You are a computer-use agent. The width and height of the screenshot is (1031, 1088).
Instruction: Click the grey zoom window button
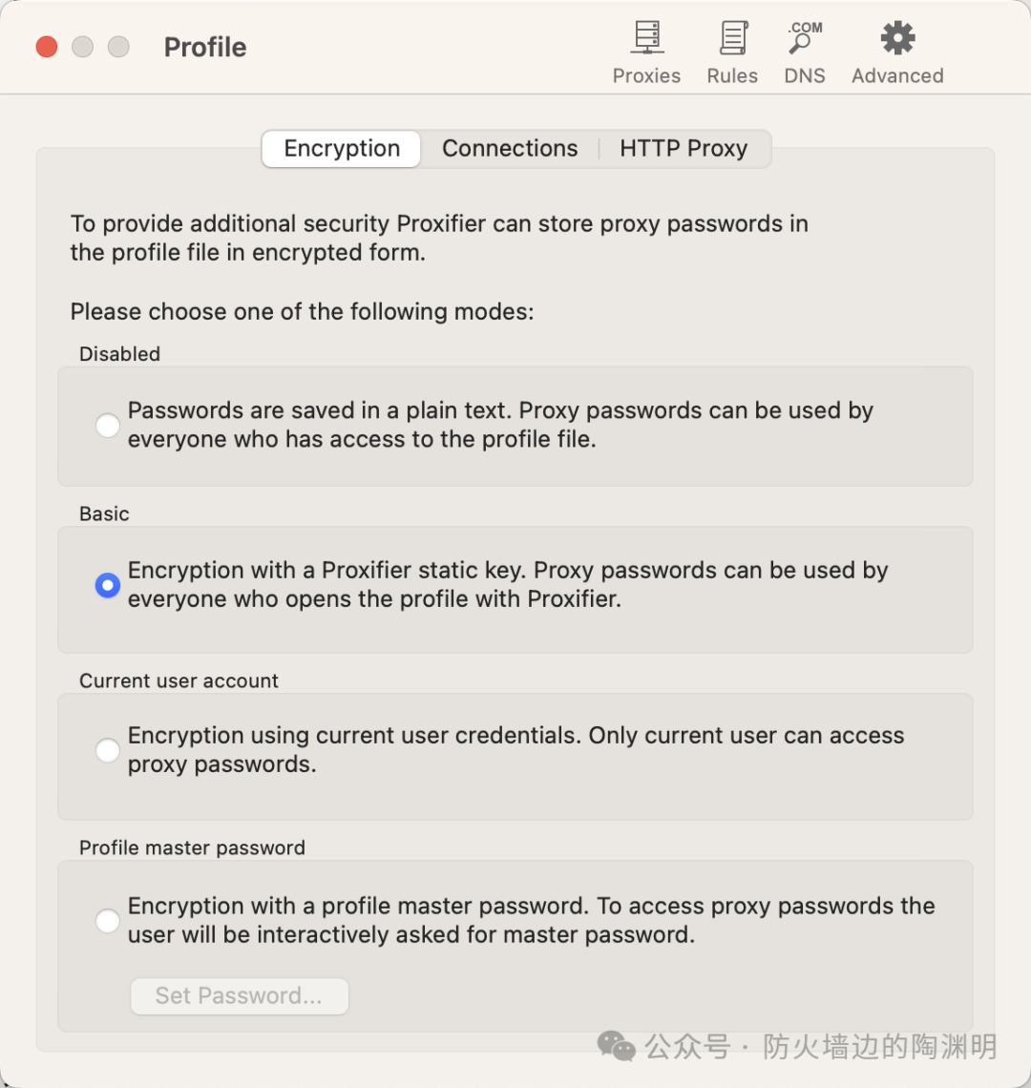pos(118,47)
